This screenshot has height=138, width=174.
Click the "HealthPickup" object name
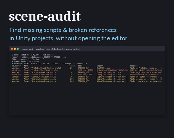[103, 68]
